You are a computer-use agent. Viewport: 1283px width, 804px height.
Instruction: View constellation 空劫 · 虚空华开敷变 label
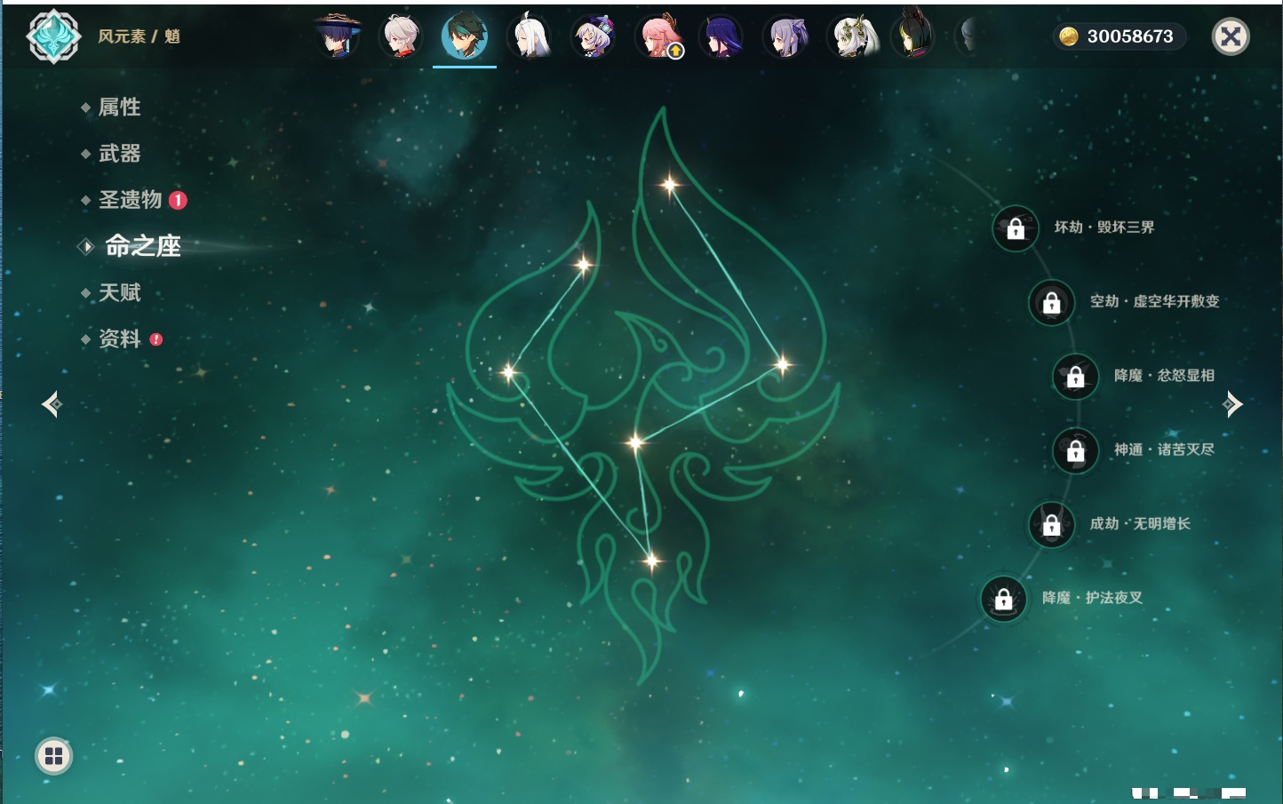(x=1154, y=301)
